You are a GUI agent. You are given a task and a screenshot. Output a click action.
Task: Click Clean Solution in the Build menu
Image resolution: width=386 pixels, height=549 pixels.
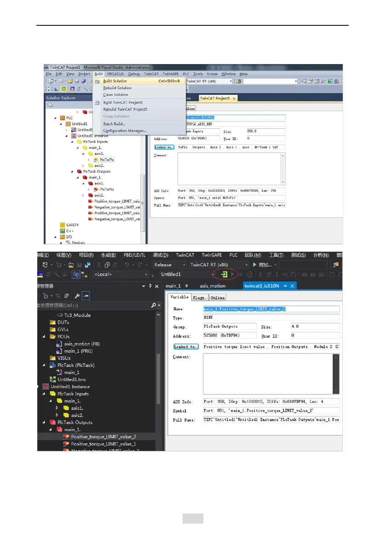[115, 94]
